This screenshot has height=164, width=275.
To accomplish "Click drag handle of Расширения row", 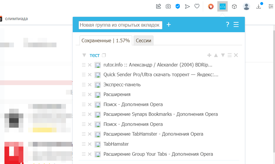I will 84,95.
